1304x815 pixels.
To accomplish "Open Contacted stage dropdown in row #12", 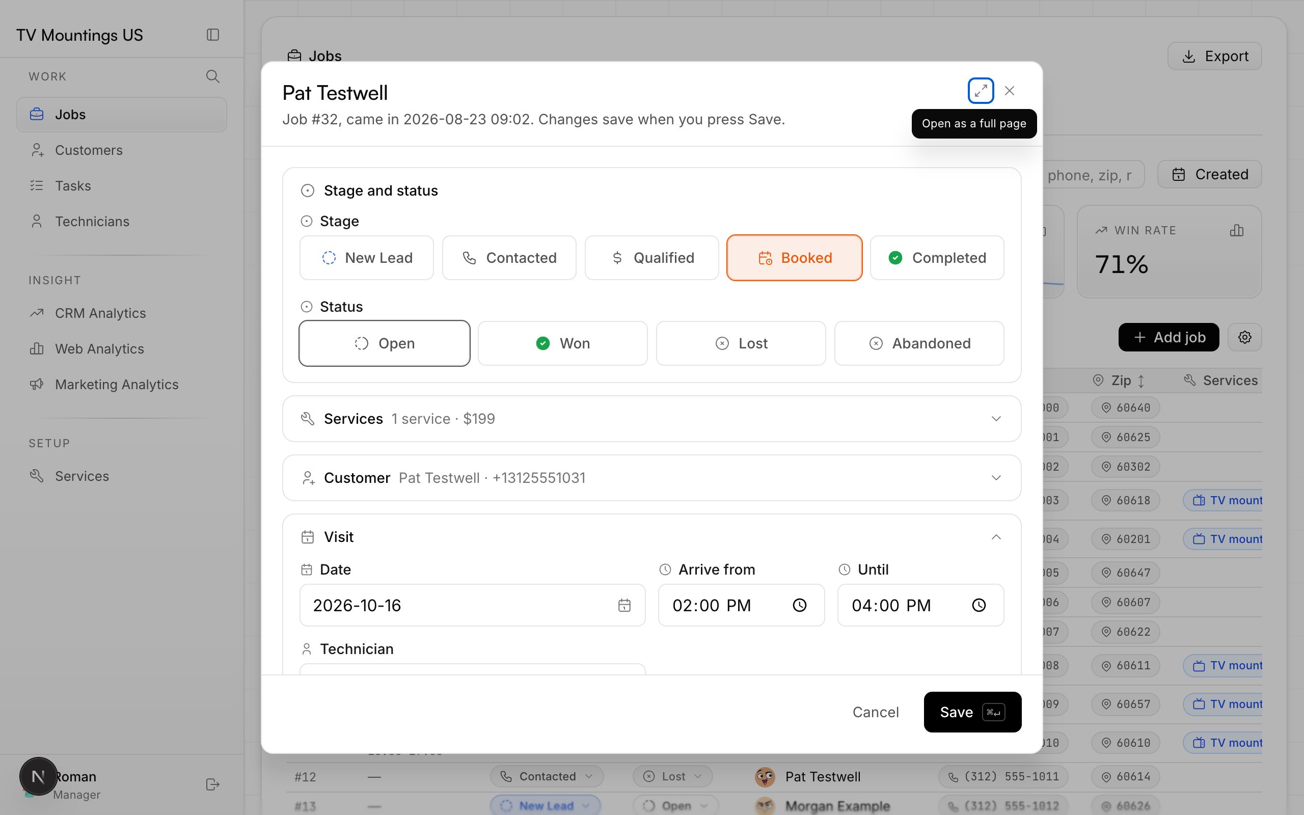I will 547,776.
